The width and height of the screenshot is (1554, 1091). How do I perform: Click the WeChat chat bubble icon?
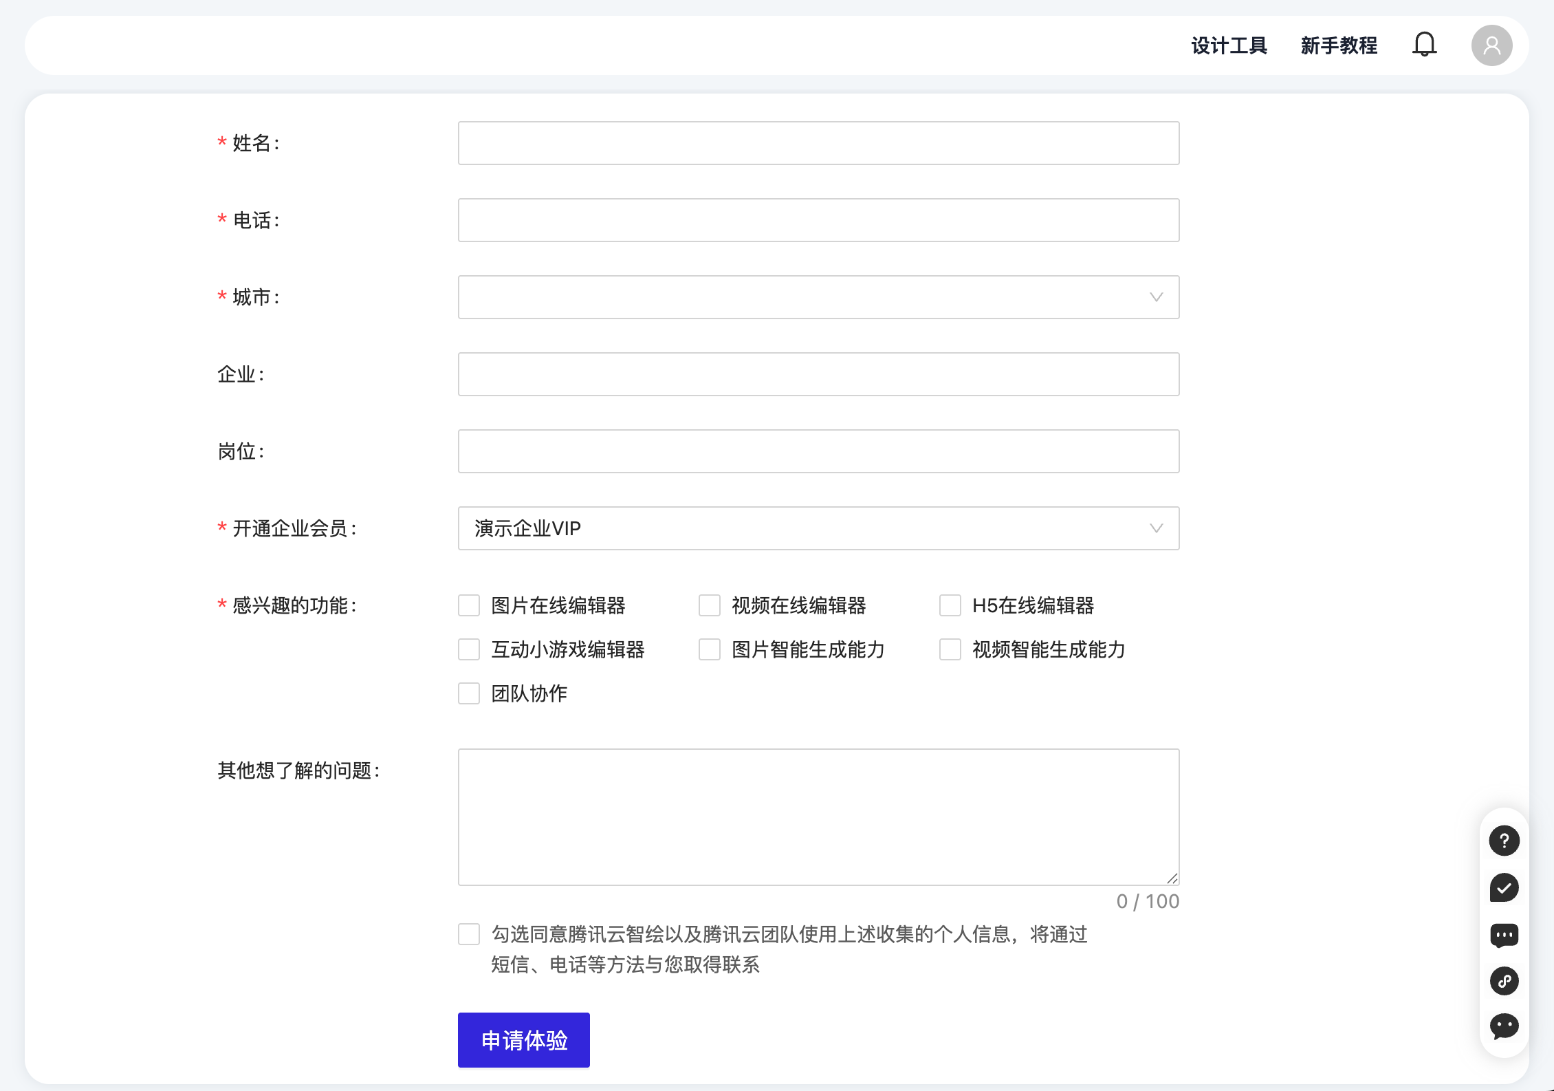tap(1504, 1026)
